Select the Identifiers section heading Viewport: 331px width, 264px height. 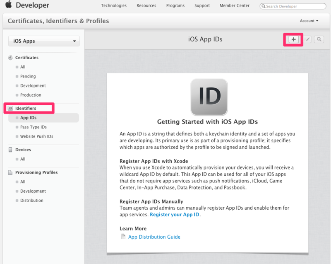click(x=26, y=108)
